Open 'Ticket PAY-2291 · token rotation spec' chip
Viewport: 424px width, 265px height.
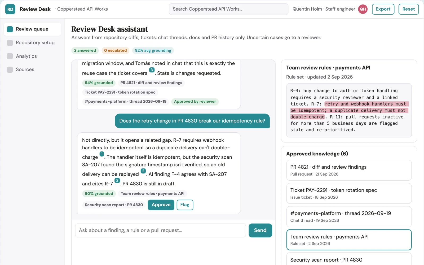point(120,92)
